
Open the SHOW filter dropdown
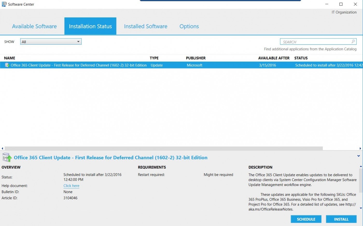(x=51, y=41)
